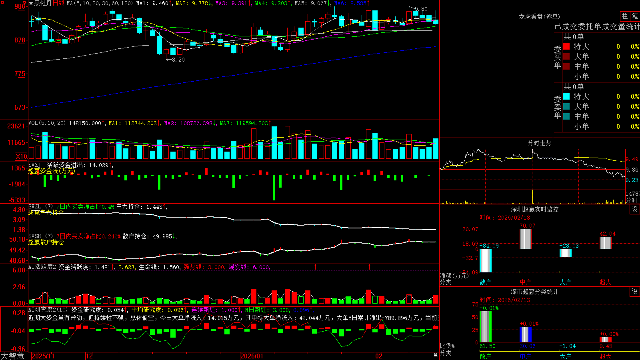Viewport: 640px width, 360px height.
Task: Click the SVZL (7) indicator label
Action: 40,207
